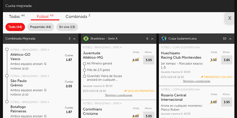Screen dimensions: 237x118
Task: Click the Juventude Atlético-MG match title
Action: [x=93, y=55]
